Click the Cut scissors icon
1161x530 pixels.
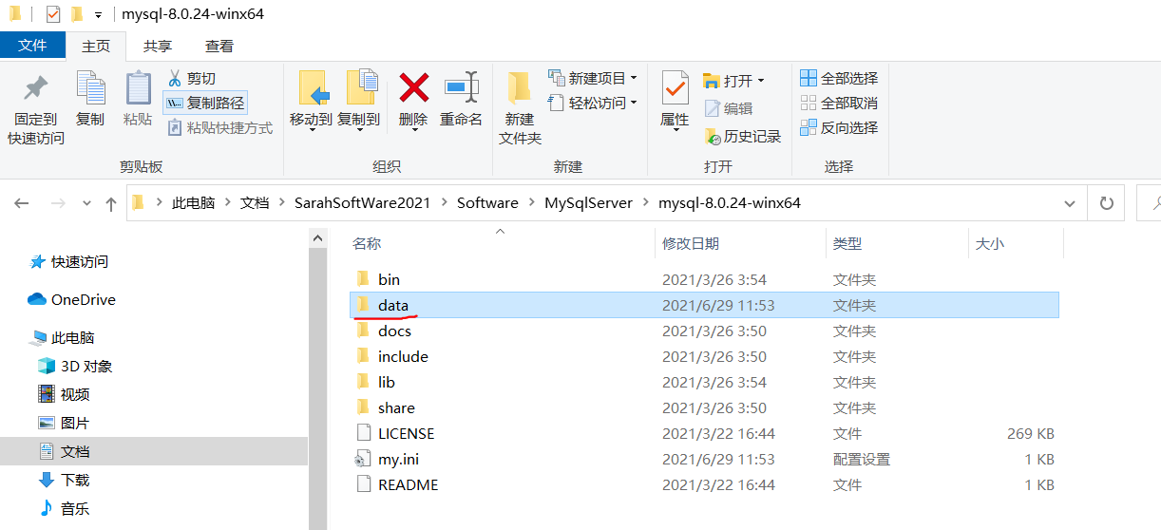(x=175, y=79)
